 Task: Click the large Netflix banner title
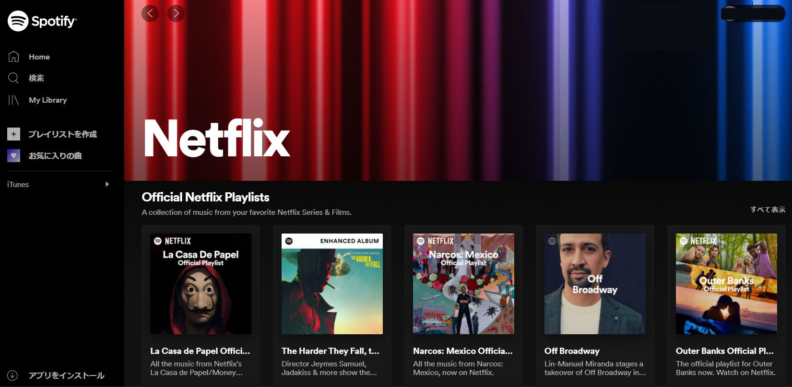pos(217,139)
